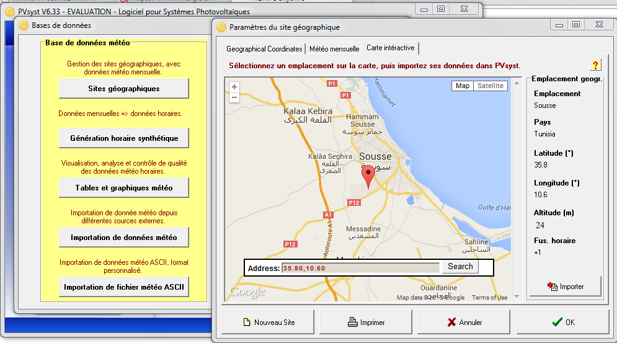Open the Terms of Use link
This screenshot has width=617, height=343.
[489, 298]
